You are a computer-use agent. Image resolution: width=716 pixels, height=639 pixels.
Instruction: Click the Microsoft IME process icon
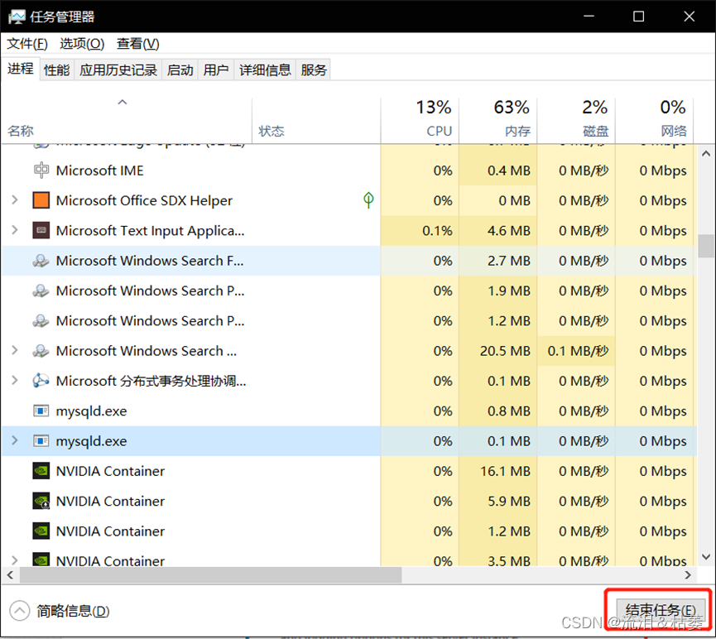pyautogui.click(x=41, y=171)
